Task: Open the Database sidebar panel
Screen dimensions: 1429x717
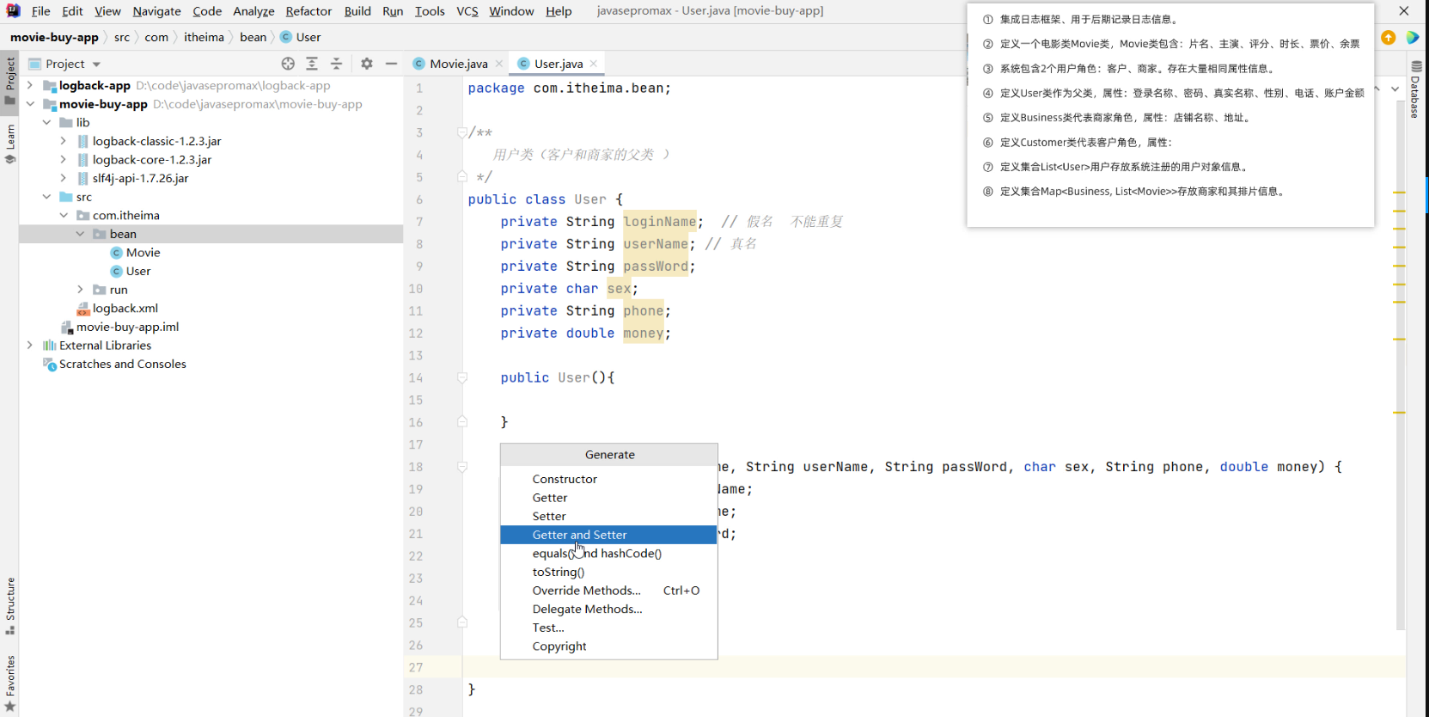Action: [1416, 89]
